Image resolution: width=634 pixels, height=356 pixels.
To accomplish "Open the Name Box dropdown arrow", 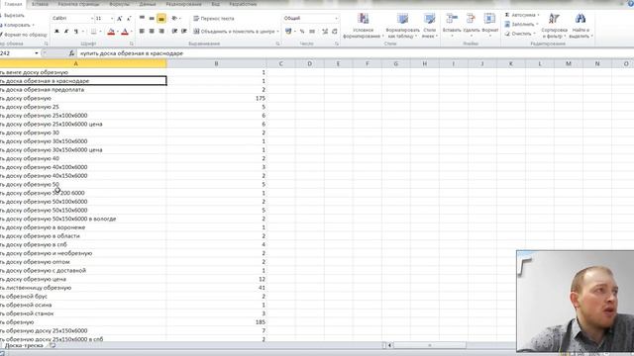I will [x=37, y=53].
